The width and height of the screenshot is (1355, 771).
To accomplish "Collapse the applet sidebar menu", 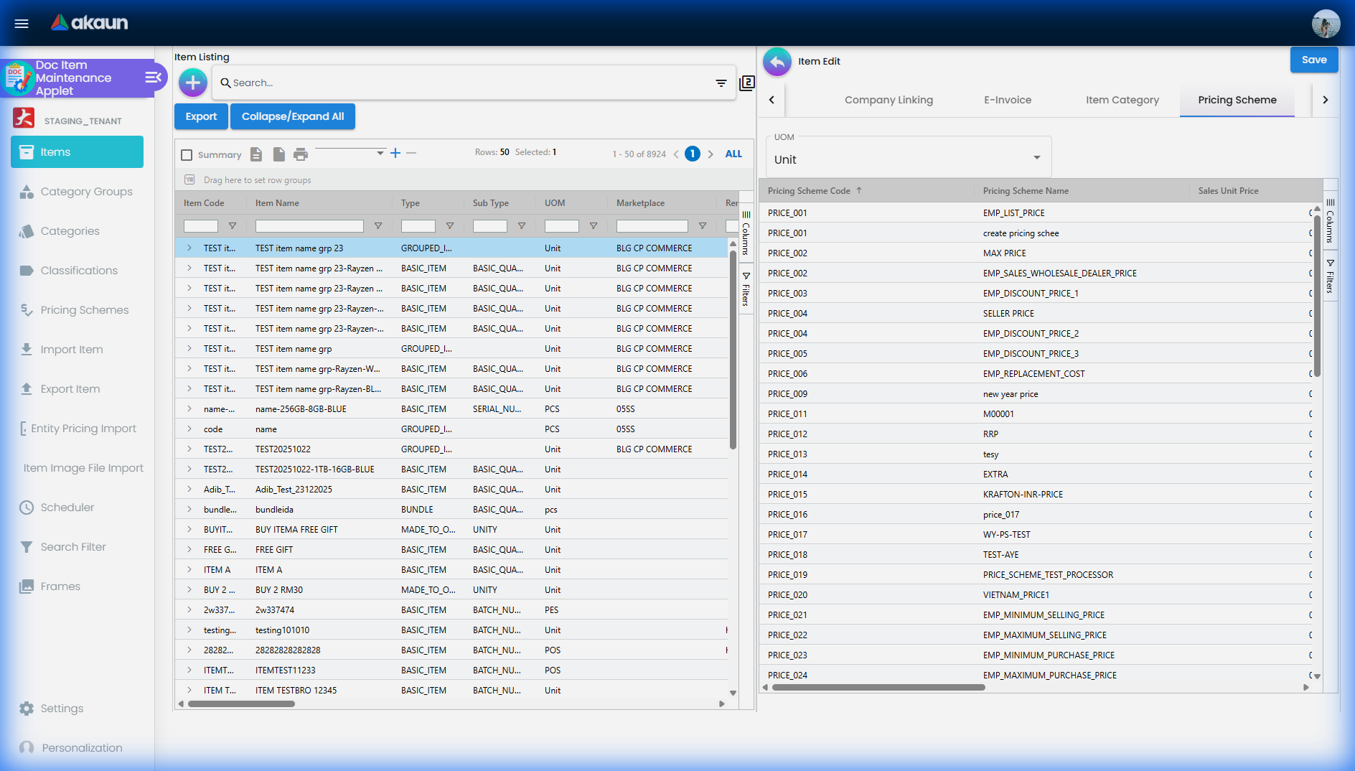I will click(x=153, y=78).
